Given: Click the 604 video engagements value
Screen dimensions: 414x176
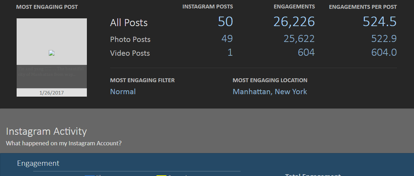Looking at the screenshot, I should pos(306,53).
